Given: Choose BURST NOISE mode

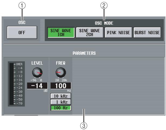Looking at the screenshot, I should pos(147,32).
